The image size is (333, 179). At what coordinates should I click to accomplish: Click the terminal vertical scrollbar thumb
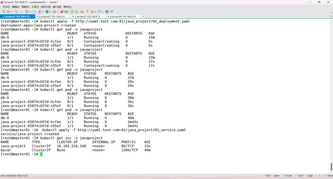331,167
